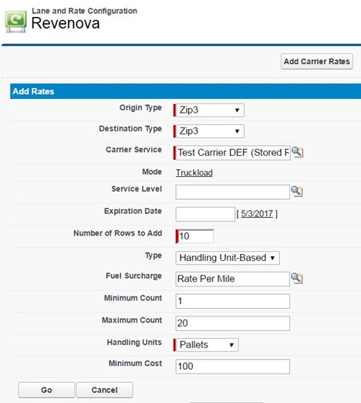Focus the Carrier Service text field

point(233,153)
